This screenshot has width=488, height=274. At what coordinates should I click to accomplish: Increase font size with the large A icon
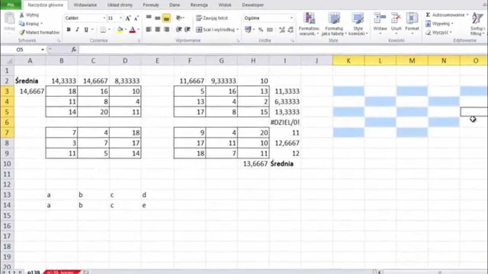128,18
